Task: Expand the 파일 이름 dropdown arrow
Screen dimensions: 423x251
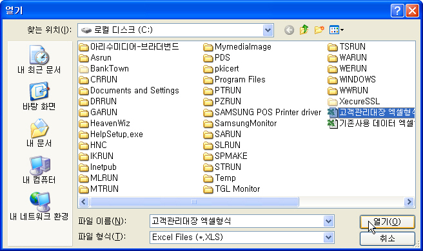Action: 328,221
